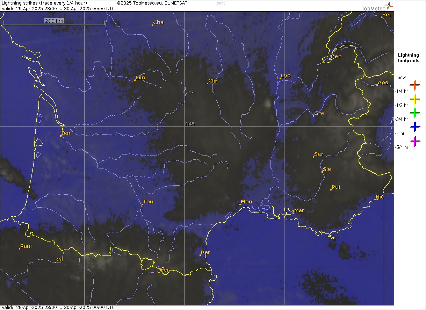Click the '-1/2 hr' legend label

[401, 106]
